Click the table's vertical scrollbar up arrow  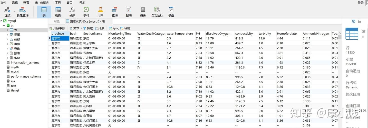point(340,33)
